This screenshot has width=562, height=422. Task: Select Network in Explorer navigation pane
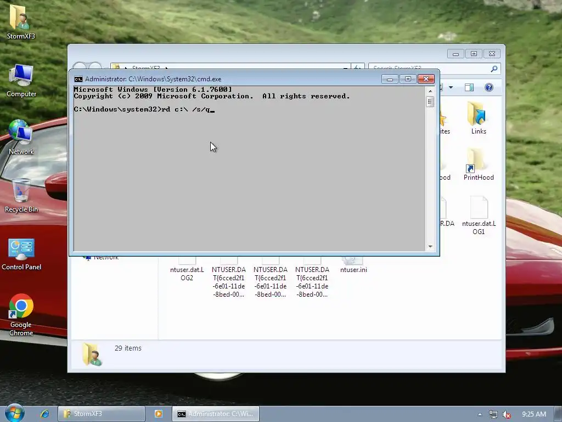(106, 257)
